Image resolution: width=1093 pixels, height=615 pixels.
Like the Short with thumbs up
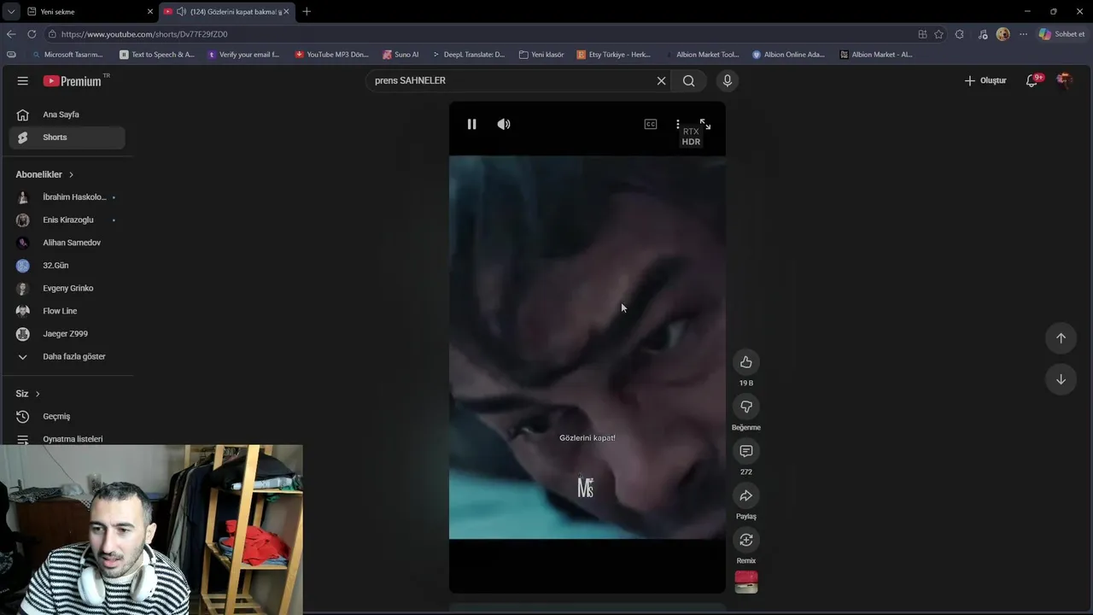pyautogui.click(x=746, y=362)
